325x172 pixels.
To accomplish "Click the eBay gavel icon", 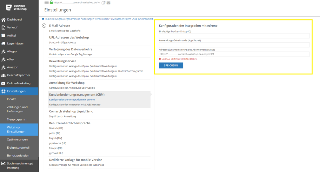I will click(3, 59).
